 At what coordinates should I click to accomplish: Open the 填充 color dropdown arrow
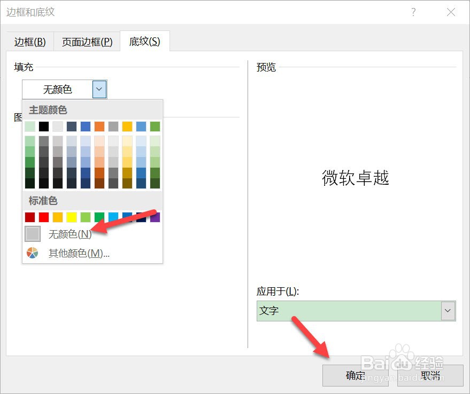[99, 89]
